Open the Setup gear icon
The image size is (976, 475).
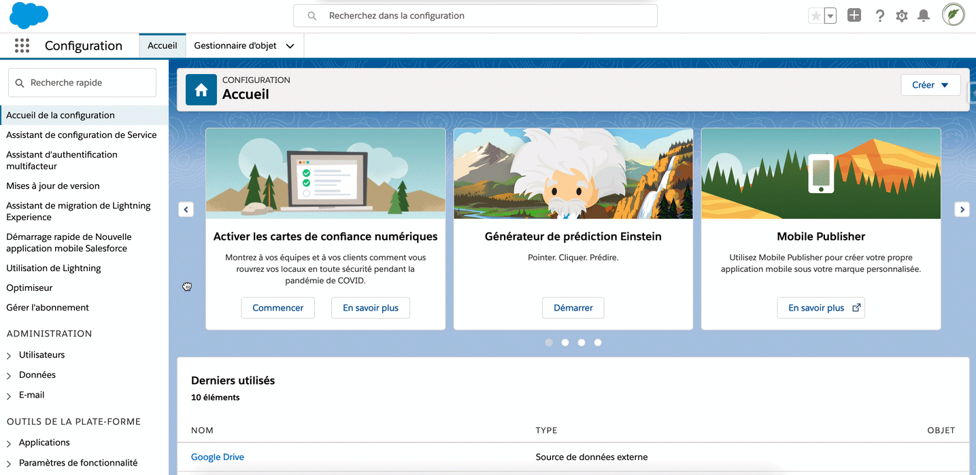click(x=901, y=15)
